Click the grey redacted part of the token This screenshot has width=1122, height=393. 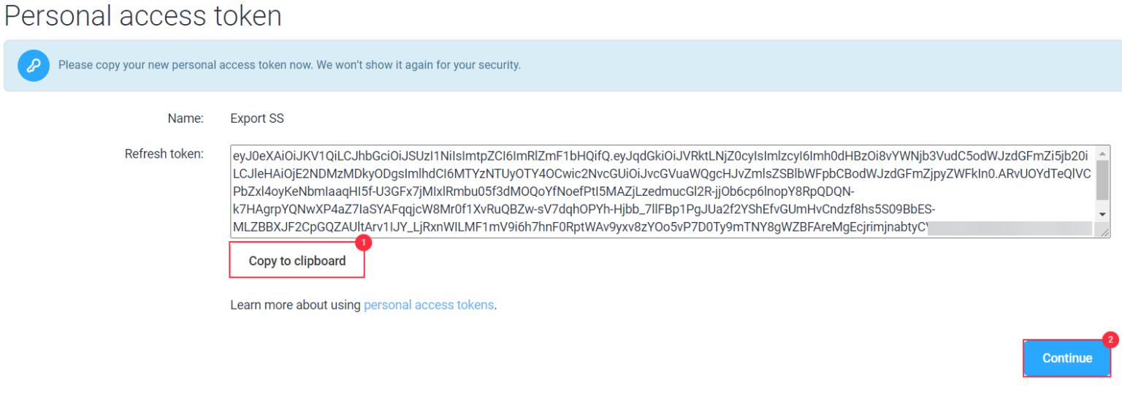(x=1010, y=228)
